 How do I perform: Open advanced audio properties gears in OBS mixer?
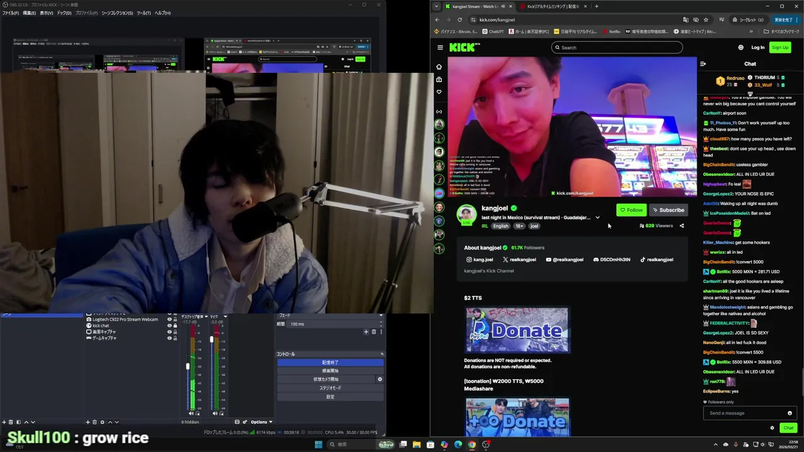pos(245,422)
